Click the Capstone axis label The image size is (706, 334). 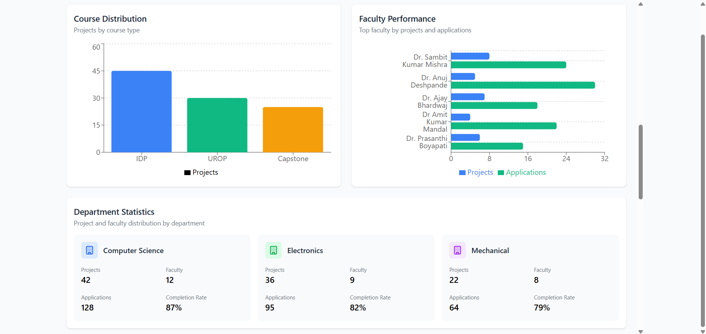293,159
